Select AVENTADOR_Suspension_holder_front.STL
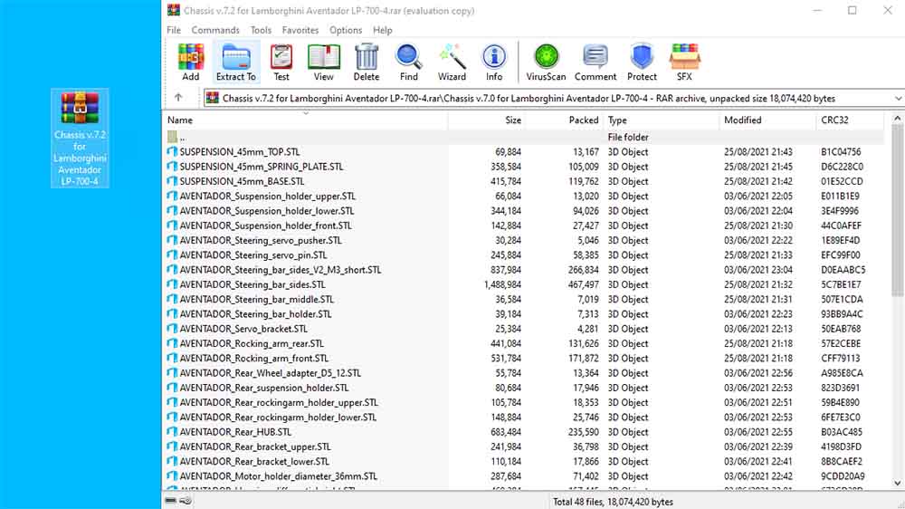This screenshot has width=905, height=509. [265, 226]
